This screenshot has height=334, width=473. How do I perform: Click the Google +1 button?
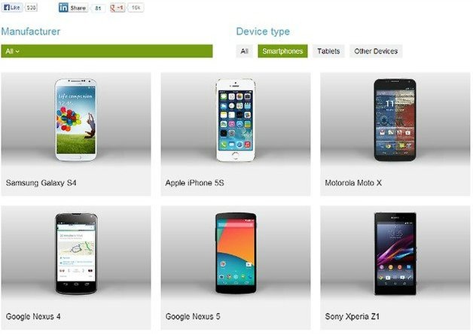pyautogui.click(x=117, y=8)
